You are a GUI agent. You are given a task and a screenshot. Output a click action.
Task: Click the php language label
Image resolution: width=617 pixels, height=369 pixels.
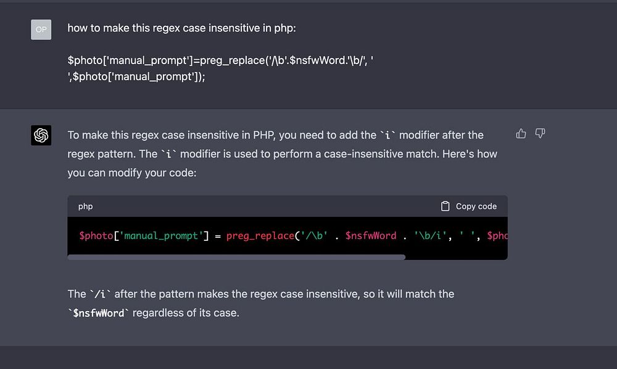tap(85, 206)
